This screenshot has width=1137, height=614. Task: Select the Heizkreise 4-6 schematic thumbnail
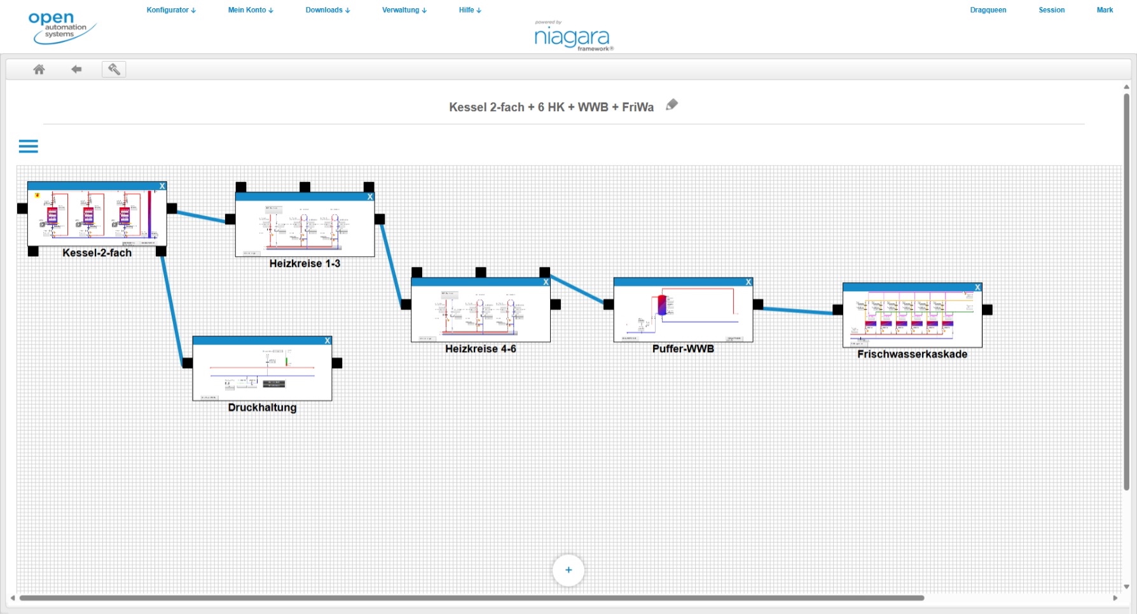480,314
